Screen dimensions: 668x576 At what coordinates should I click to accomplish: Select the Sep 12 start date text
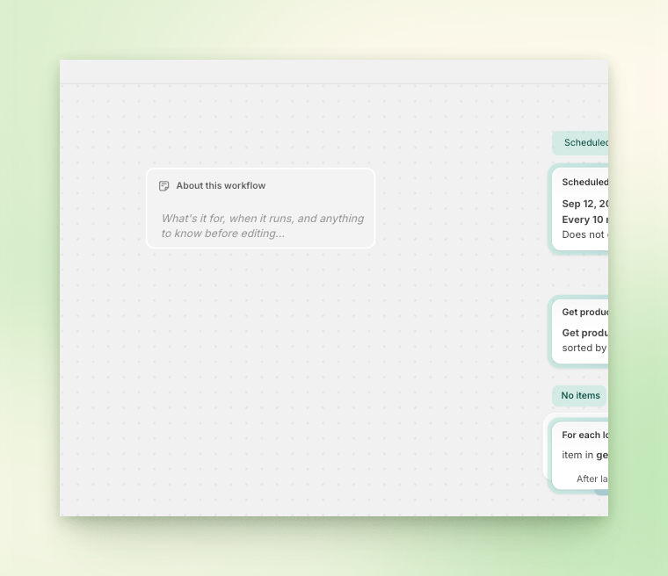584,204
